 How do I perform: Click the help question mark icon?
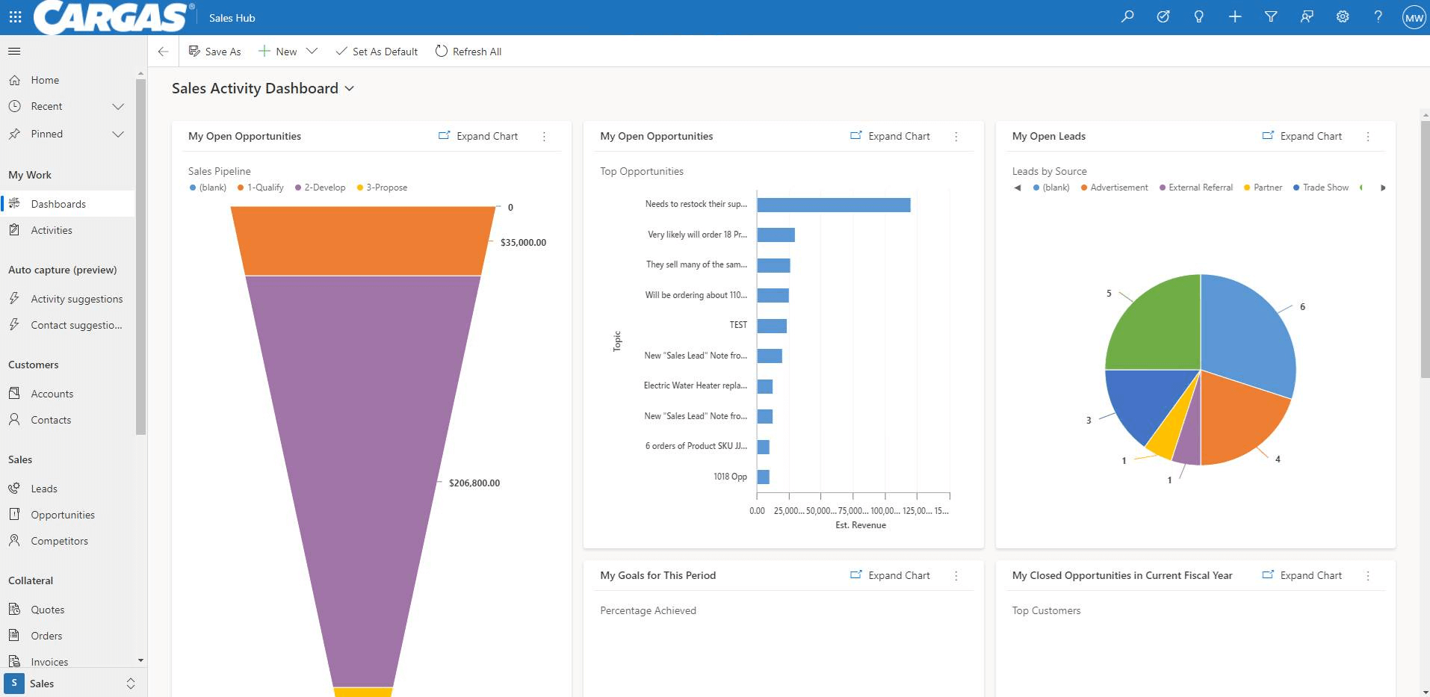1378,16
